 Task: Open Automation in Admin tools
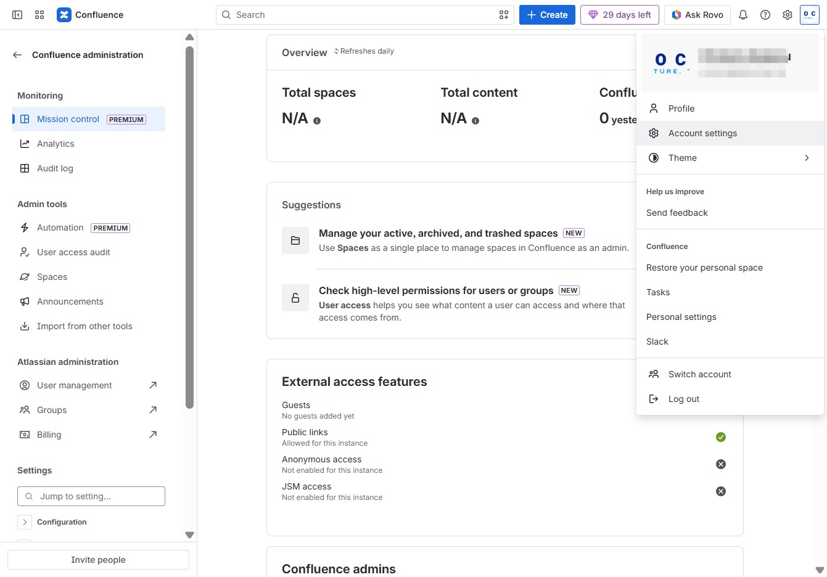click(x=89, y=227)
